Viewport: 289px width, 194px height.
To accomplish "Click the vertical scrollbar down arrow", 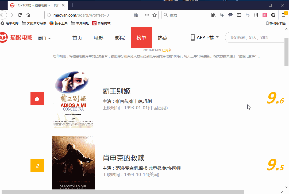I will pos(286,187).
